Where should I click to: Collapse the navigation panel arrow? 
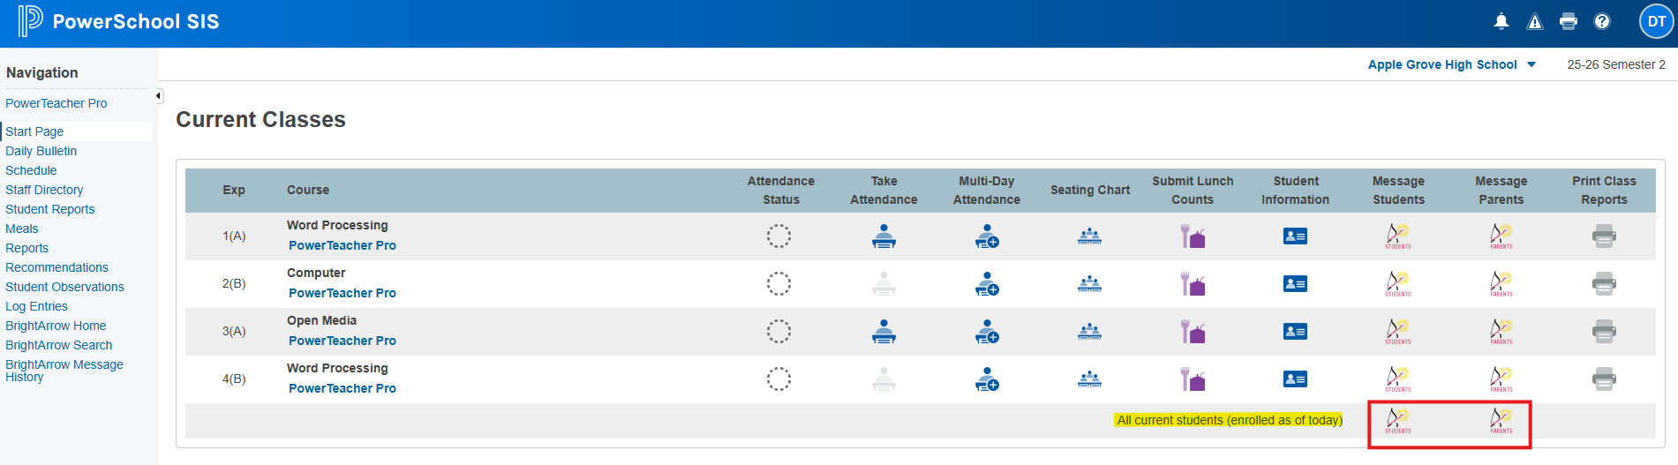tap(159, 96)
